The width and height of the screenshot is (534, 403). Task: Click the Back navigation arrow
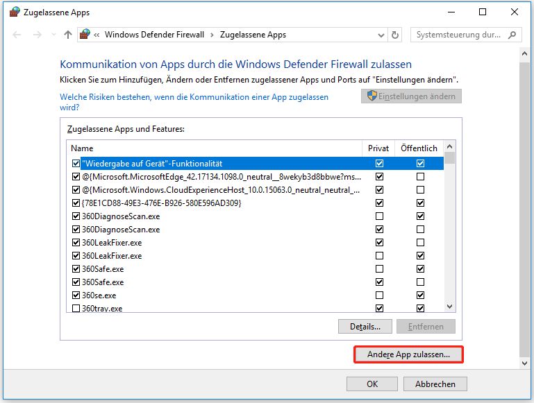[x=17, y=35]
